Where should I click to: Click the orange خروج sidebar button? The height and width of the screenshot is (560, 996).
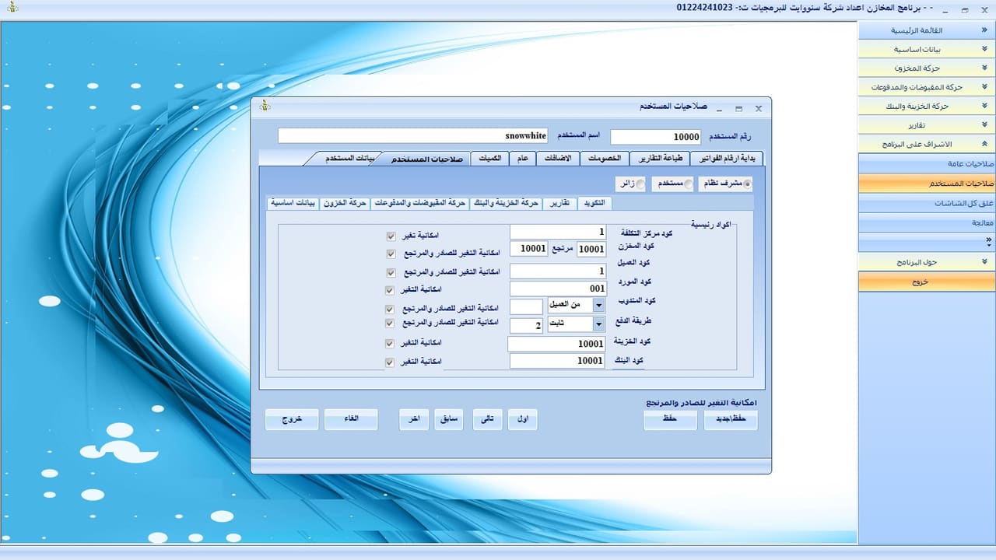click(x=927, y=282)
